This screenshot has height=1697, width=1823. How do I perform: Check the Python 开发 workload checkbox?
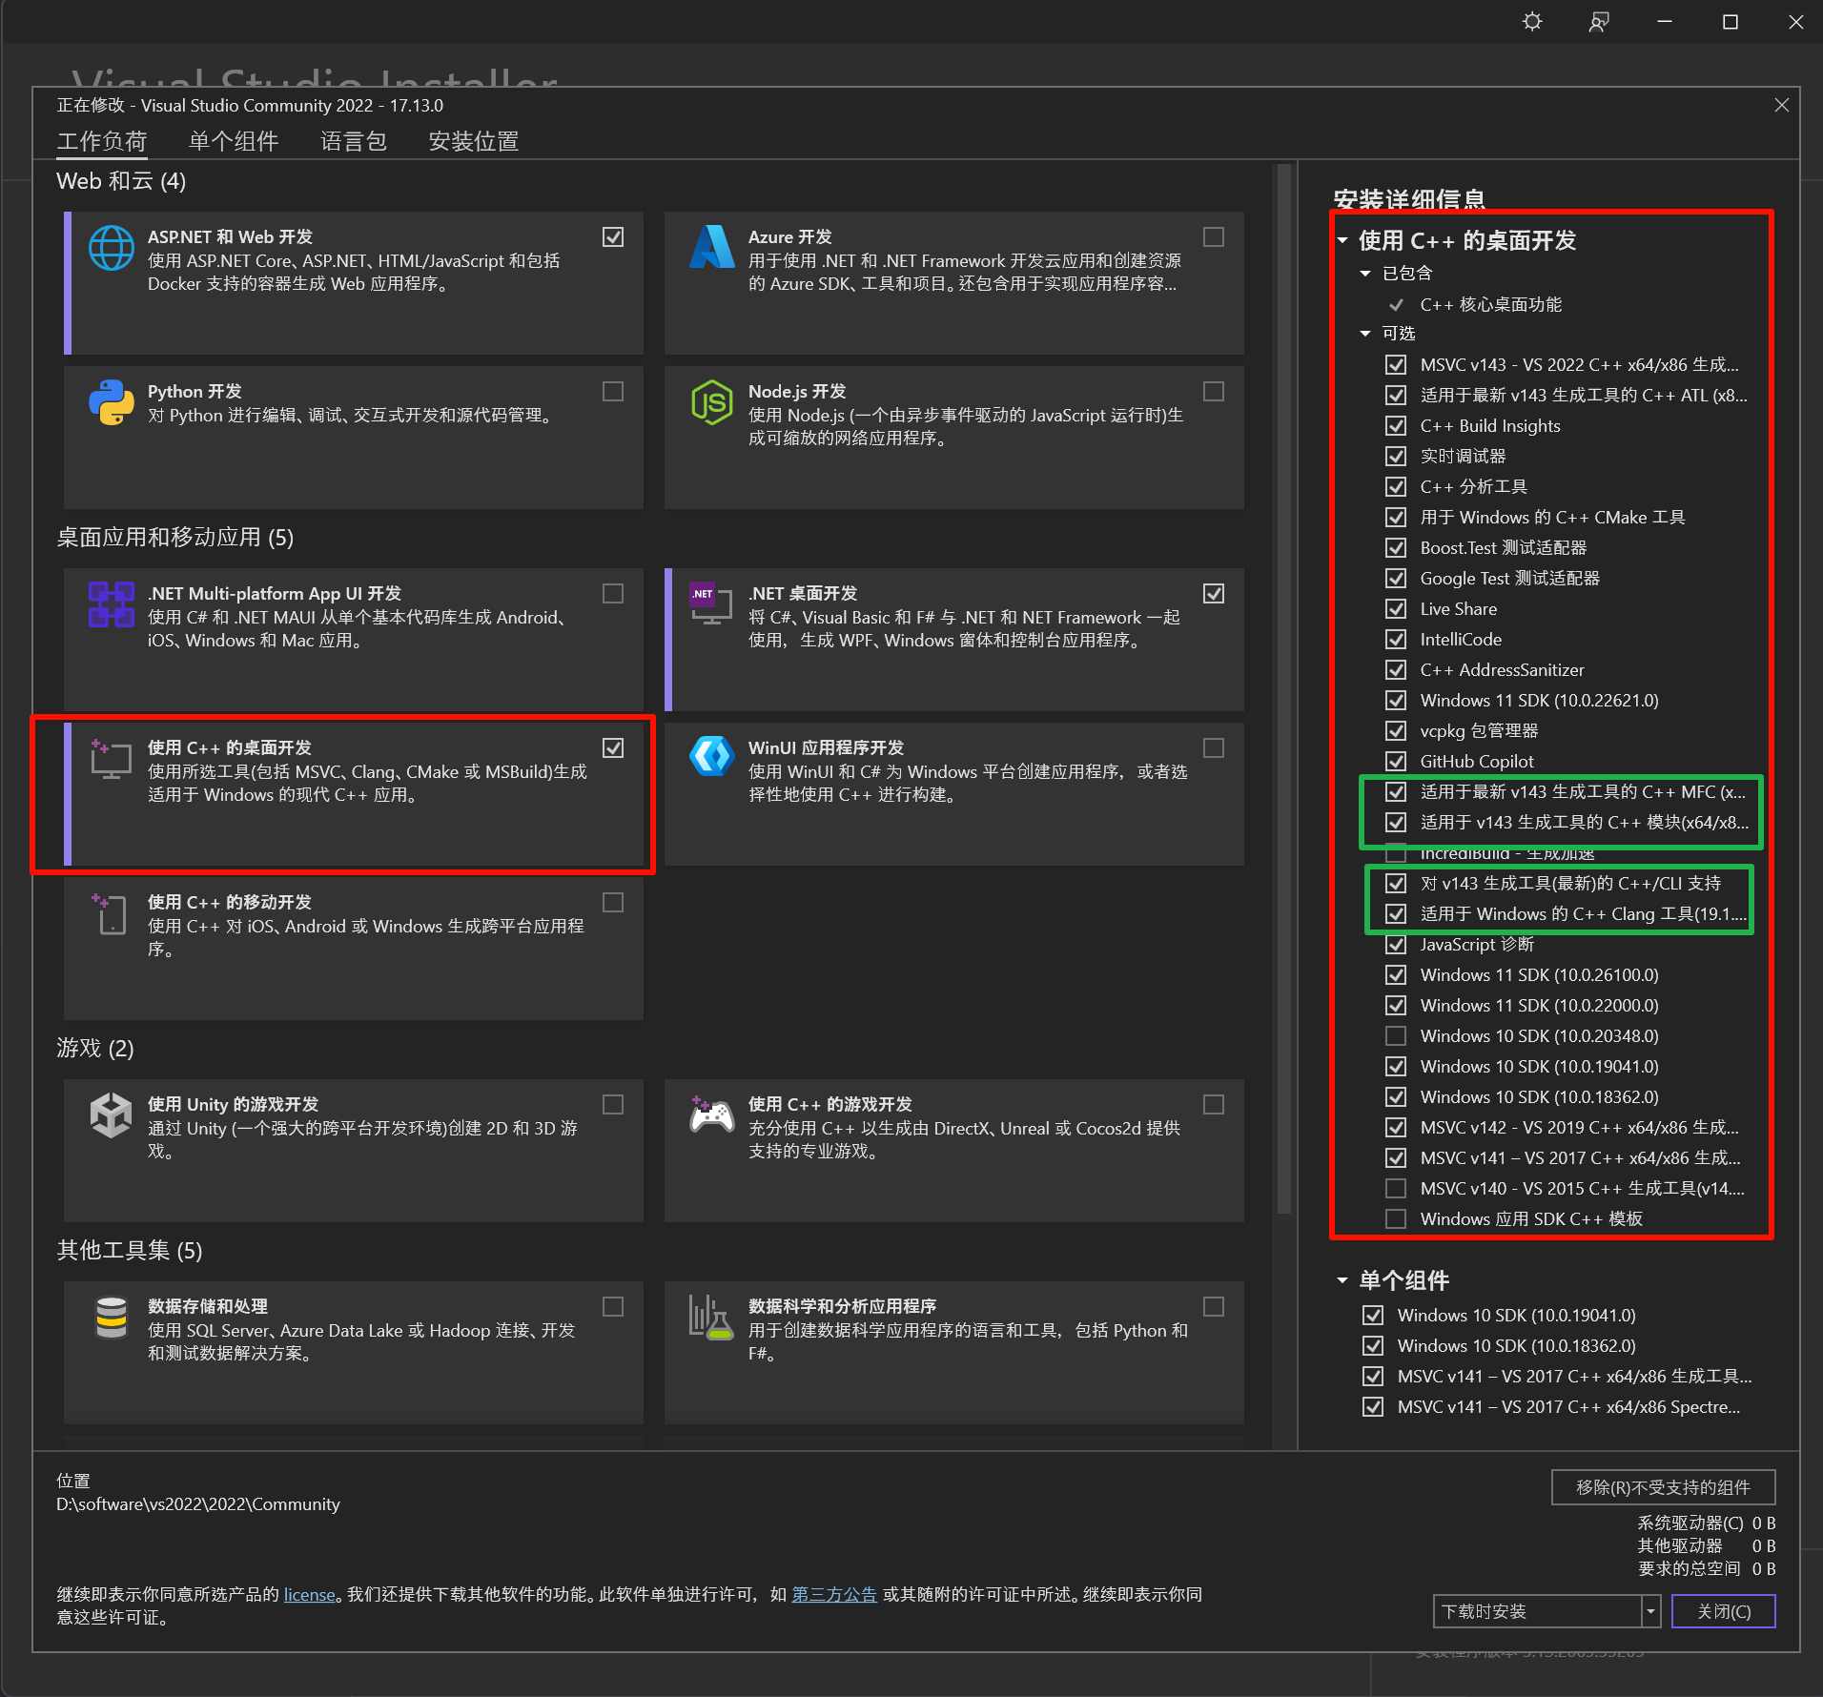pyautogui.click(x=613, y=391)
